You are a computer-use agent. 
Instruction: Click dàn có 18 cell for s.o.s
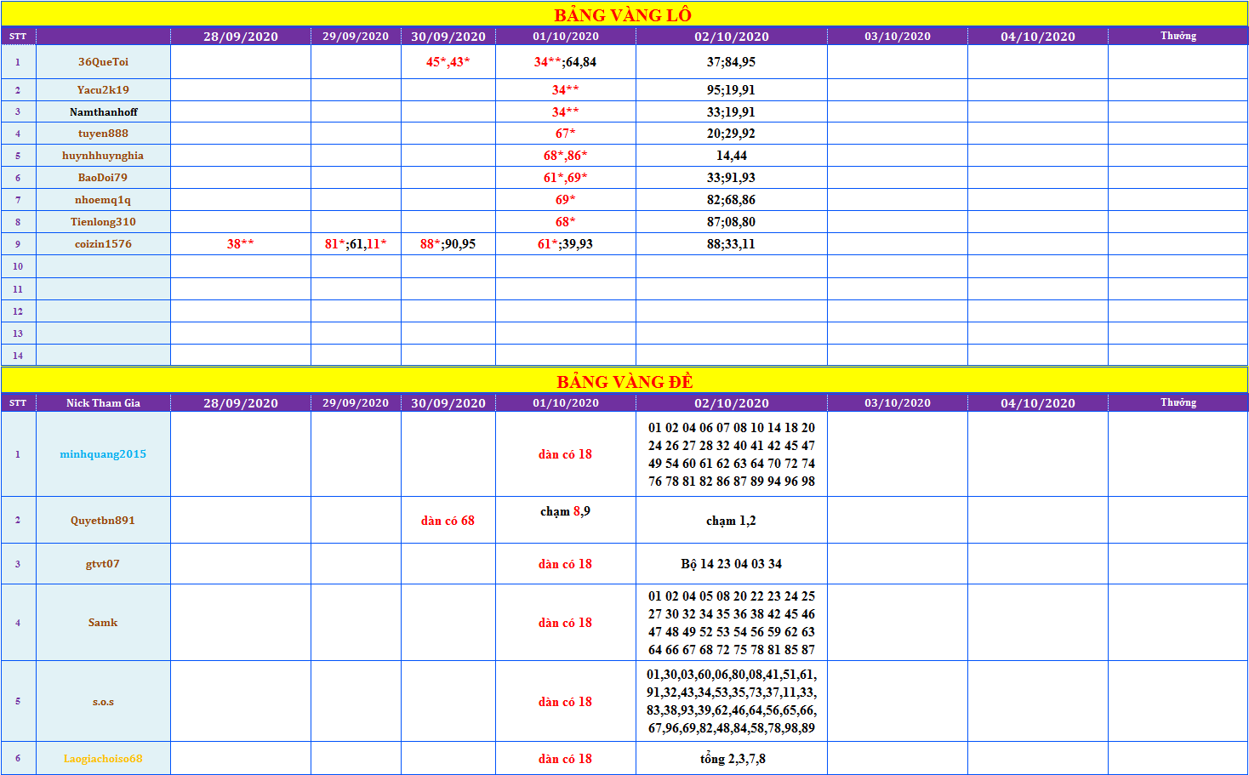pyautogui.click(x=566, y=701)
